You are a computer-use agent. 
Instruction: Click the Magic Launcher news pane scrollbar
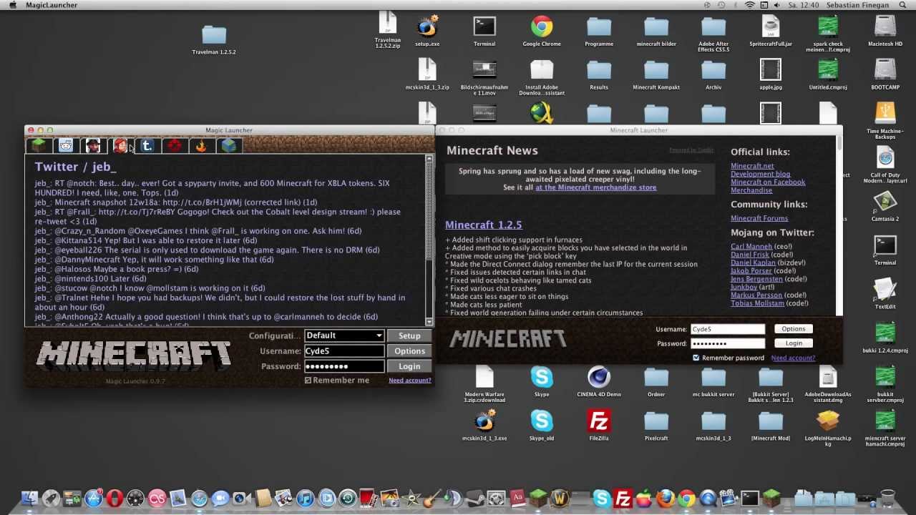click(x=429, y=240)
